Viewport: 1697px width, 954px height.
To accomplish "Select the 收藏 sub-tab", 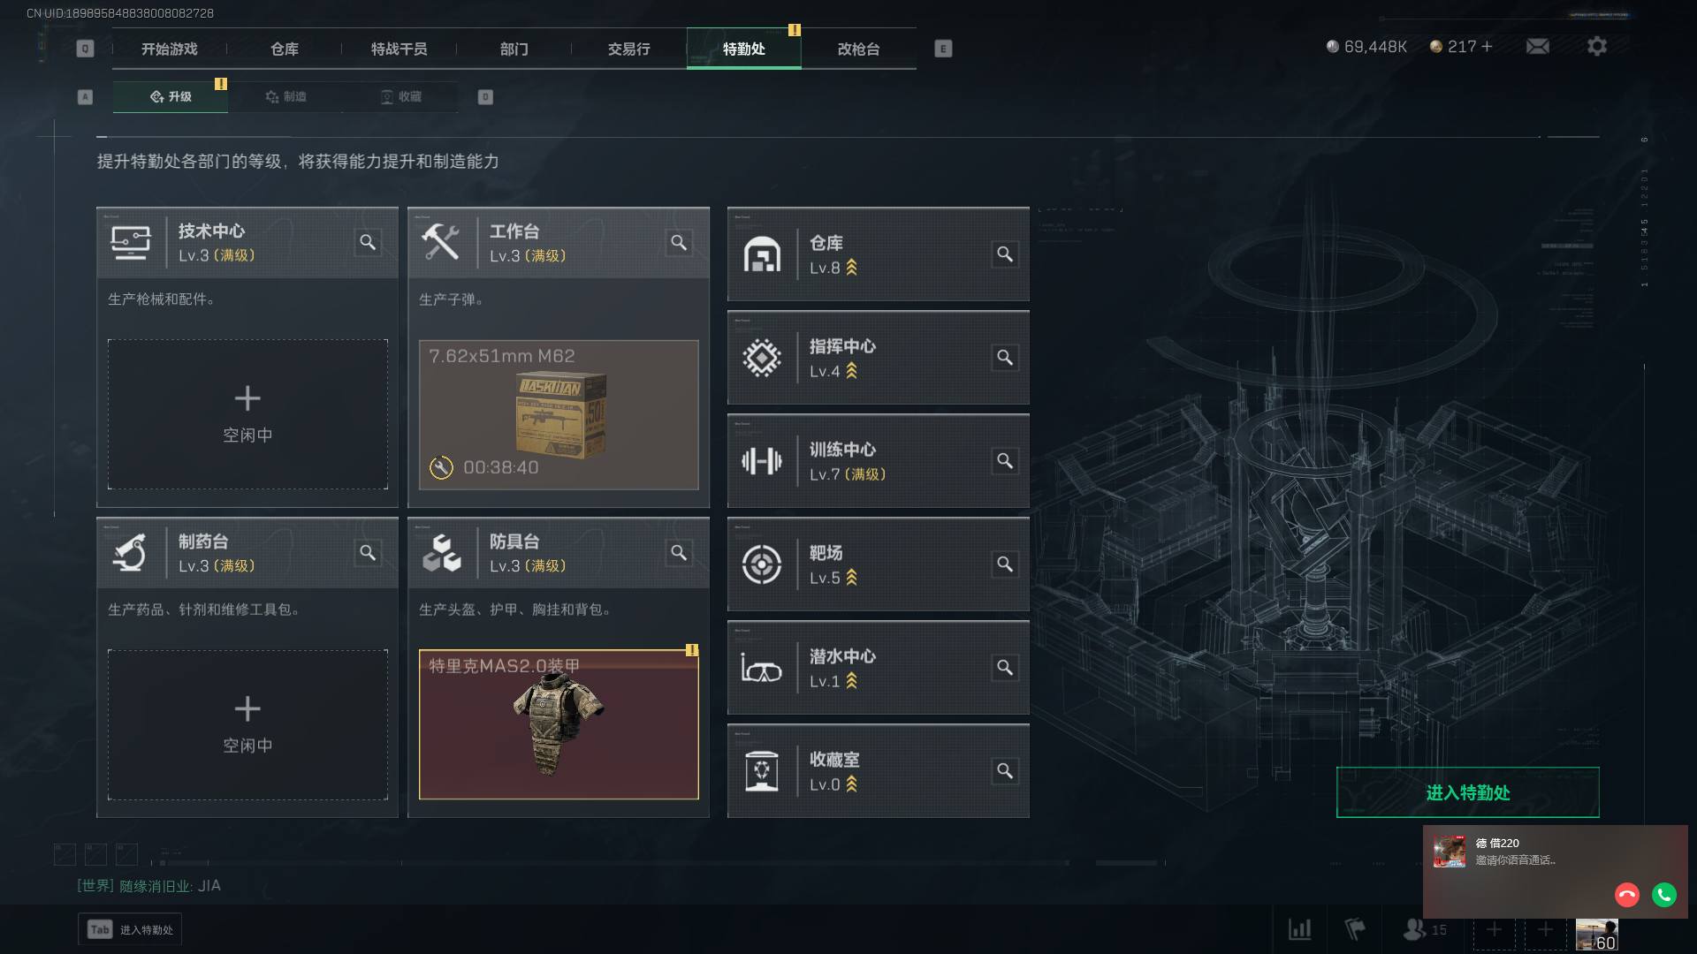I will (x=400, y=96).
